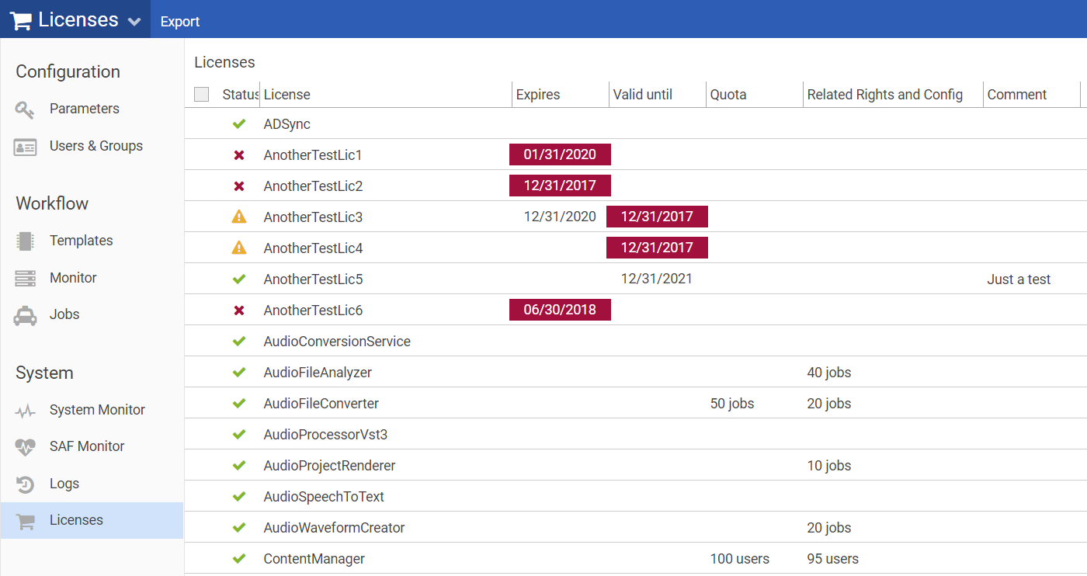
Task: Click the Templates chip icon
Action: (x=25, y=241)
